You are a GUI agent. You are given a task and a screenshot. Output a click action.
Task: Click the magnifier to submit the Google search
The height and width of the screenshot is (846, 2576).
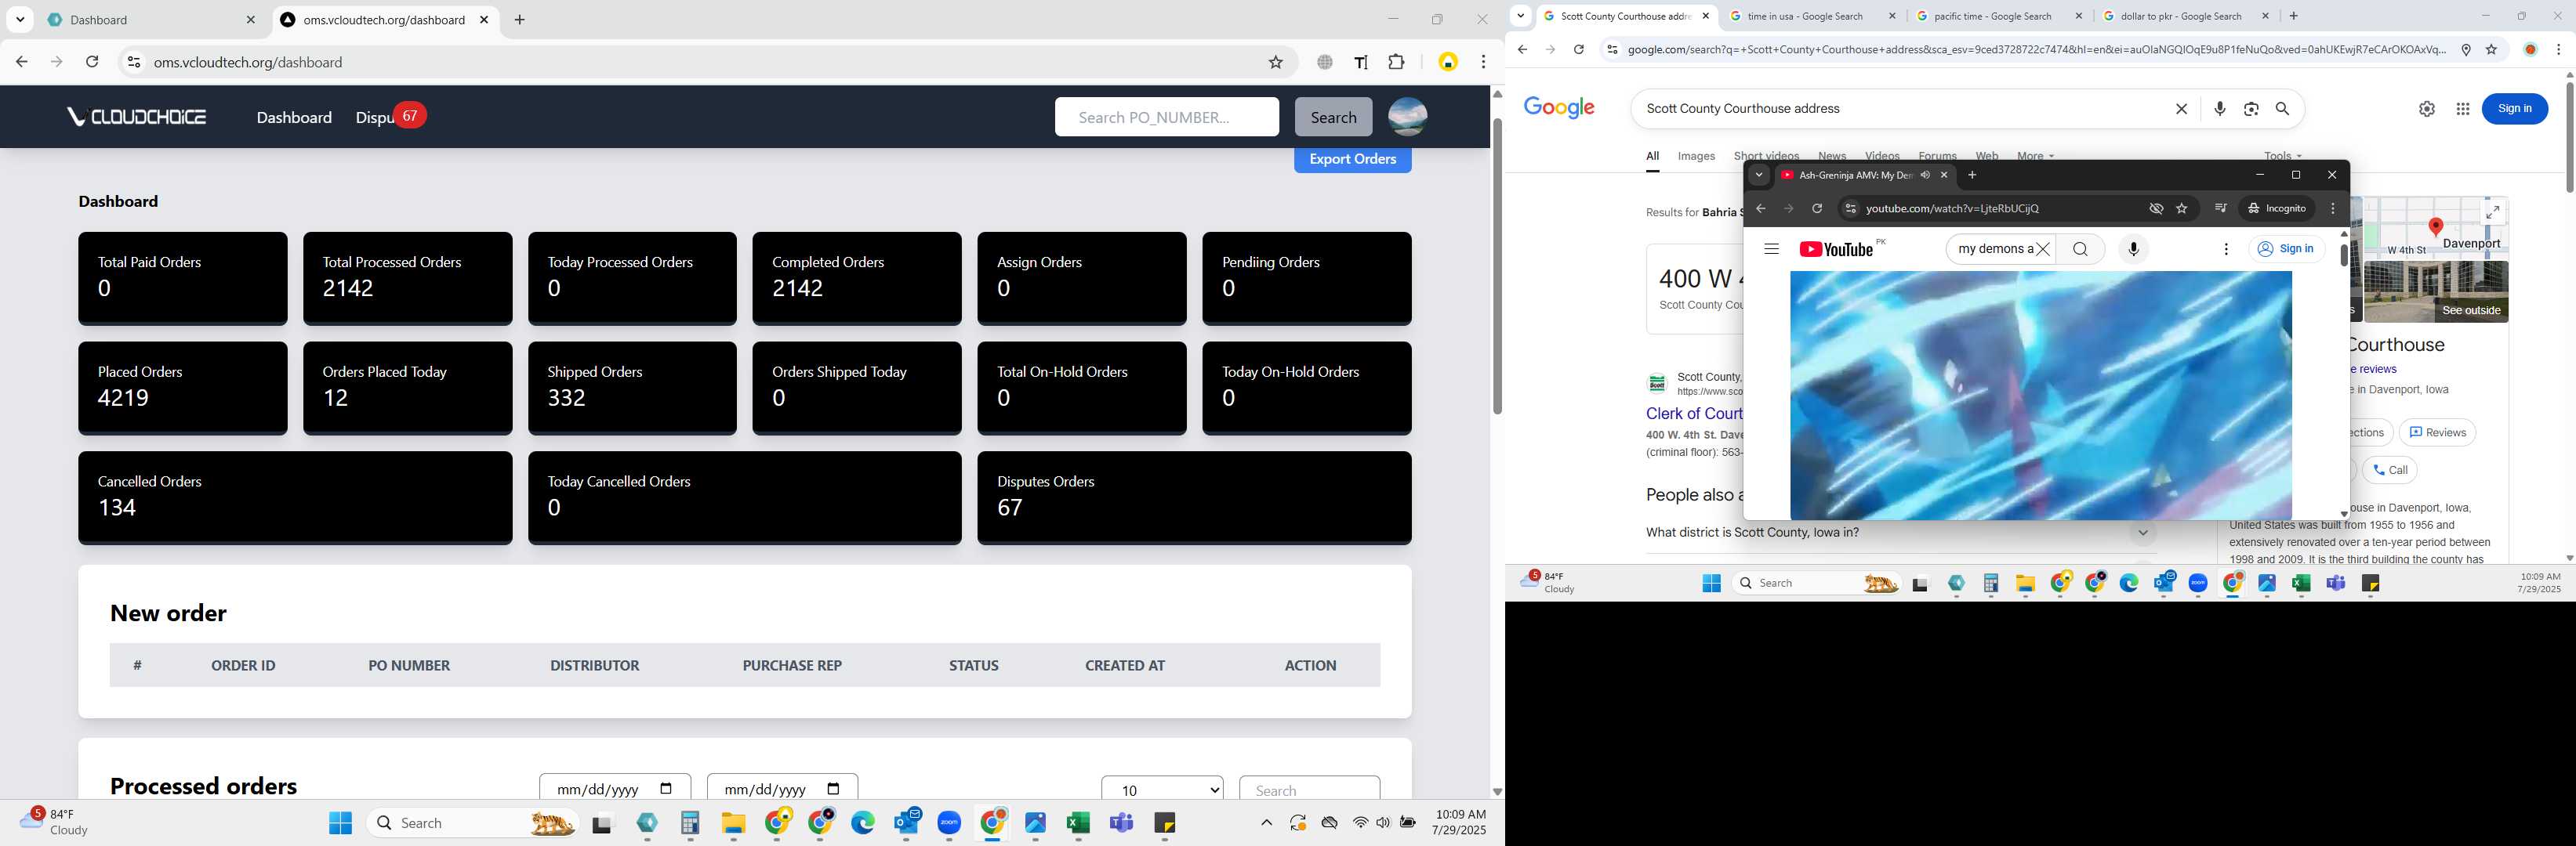coord(2282,109)
